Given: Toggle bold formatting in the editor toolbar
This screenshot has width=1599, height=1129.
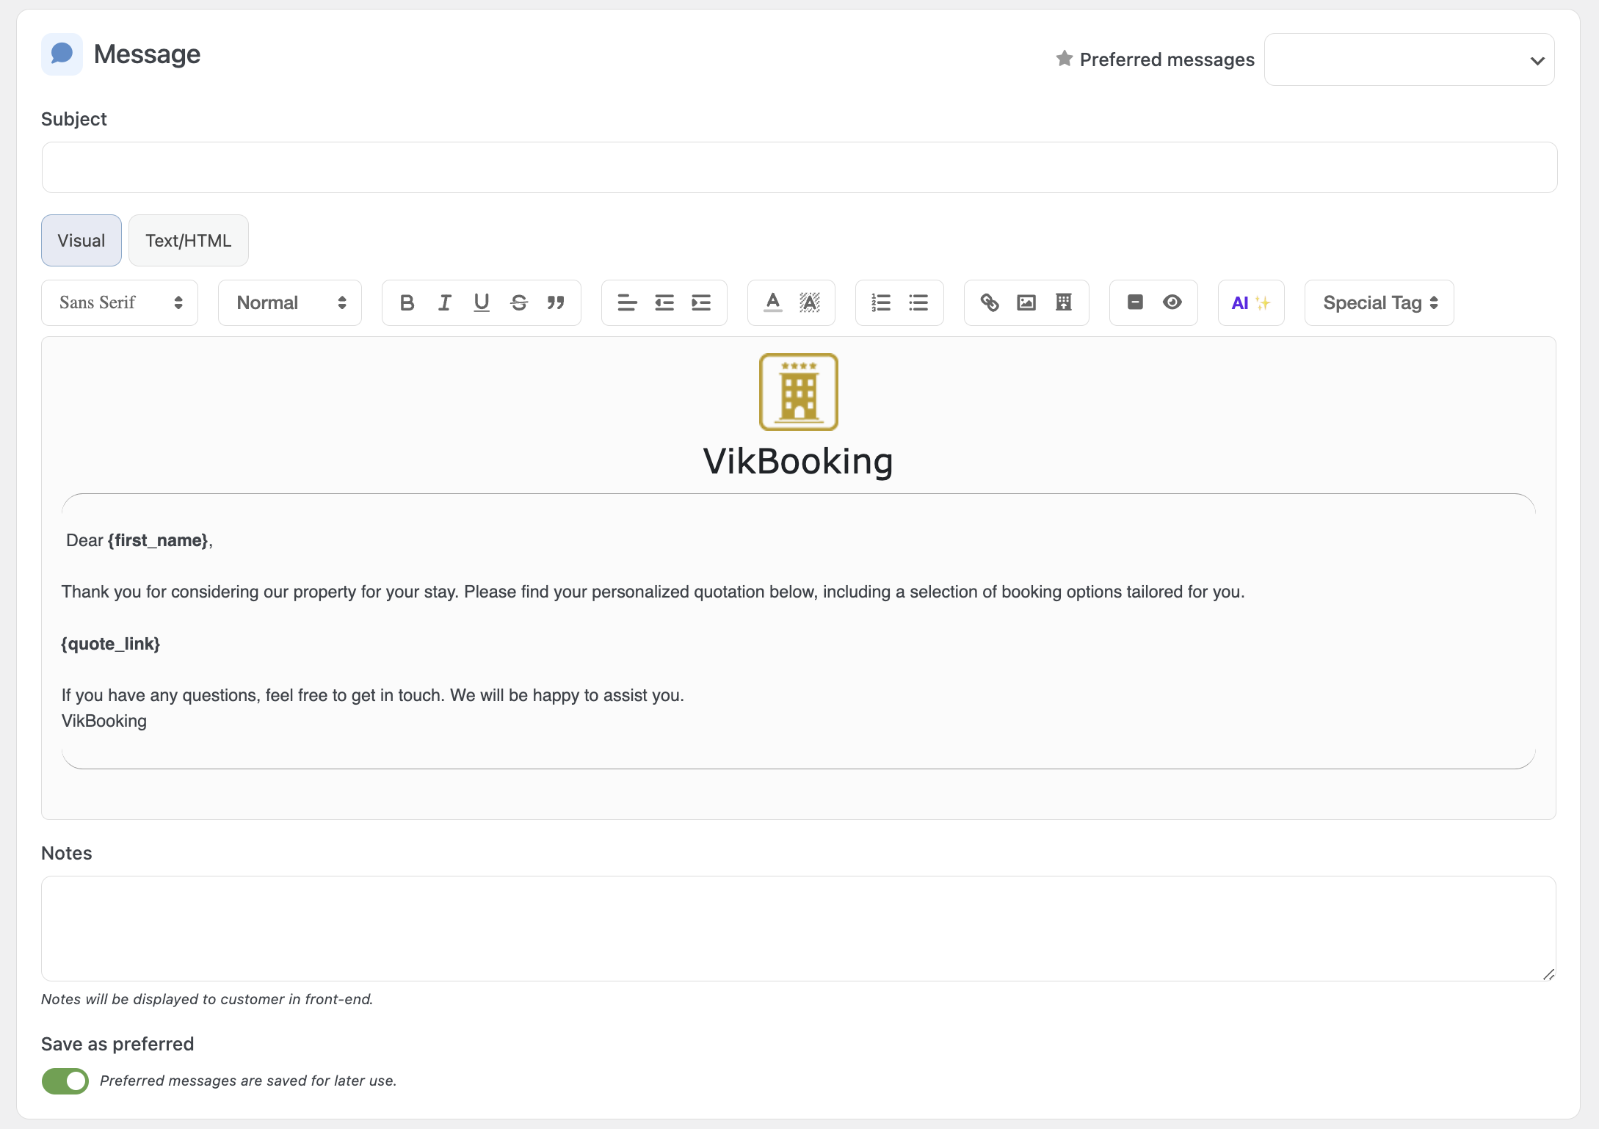Looking at the screenshot, I should click(407, 302).
